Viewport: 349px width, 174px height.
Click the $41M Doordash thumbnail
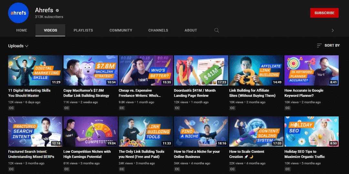pyautogui.click(x=201, y=70)
